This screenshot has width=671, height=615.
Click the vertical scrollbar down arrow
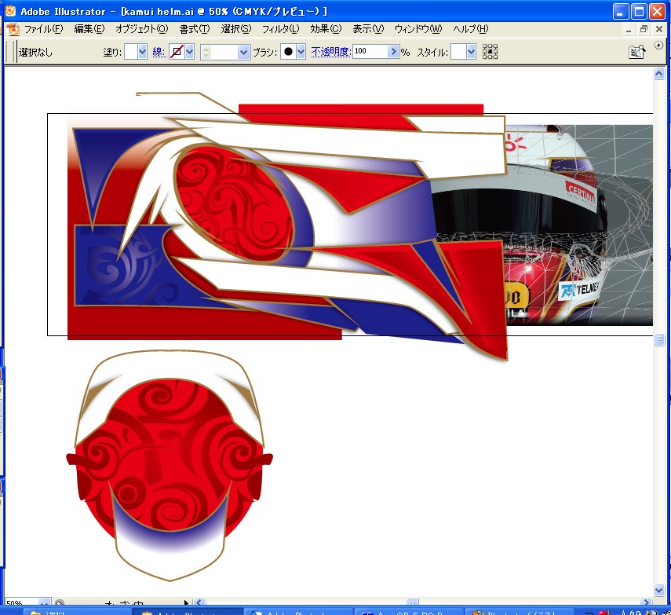(659, 589)
